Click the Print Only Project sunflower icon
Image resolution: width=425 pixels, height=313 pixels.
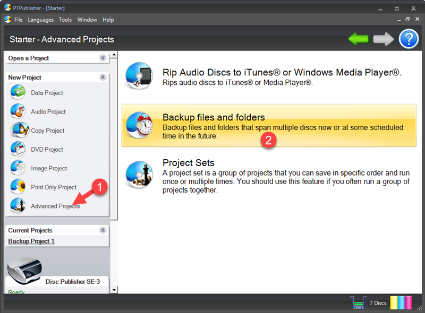pyautogui.click(x=18, y=187)
